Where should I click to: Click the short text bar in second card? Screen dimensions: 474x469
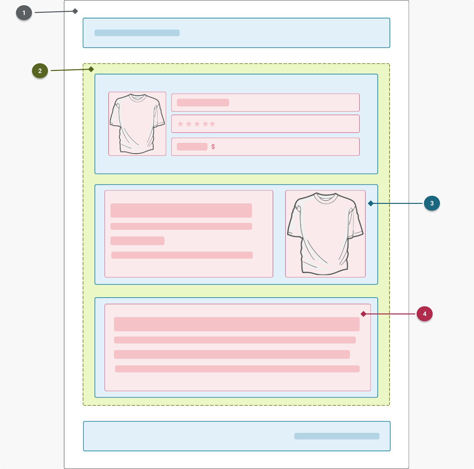click(137, 241)
